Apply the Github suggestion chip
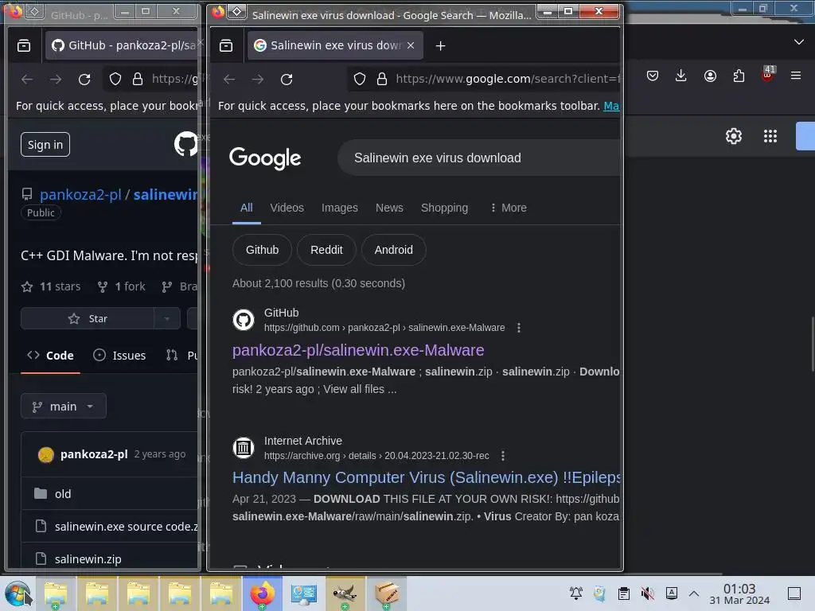This screenshot has width=815, height=611. pos(262,250)
